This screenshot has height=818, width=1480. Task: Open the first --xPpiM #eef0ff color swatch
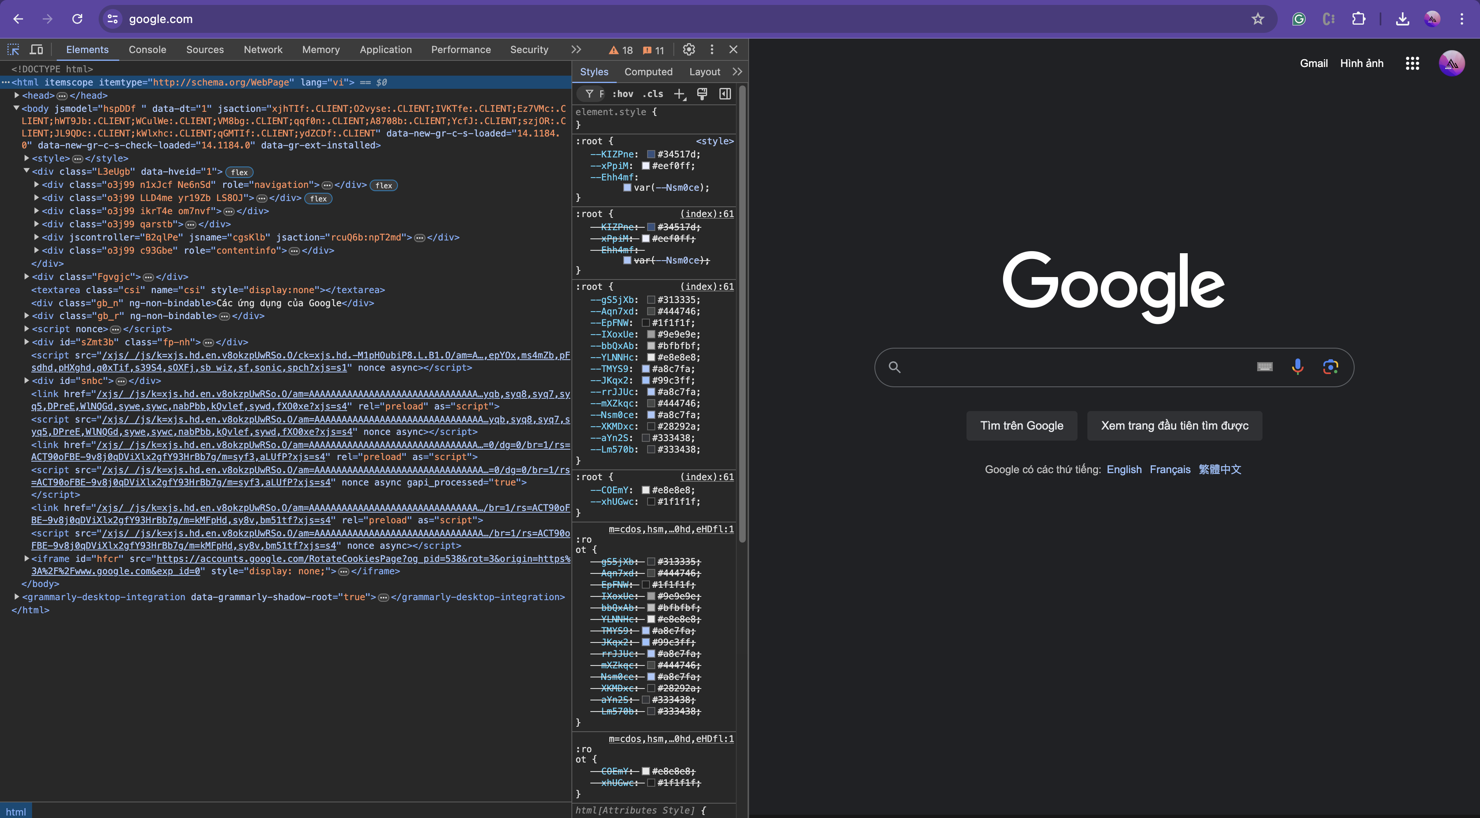click(x=645, y=165)
